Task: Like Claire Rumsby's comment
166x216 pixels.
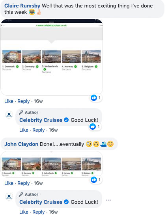Action: (x=9, y=101)
